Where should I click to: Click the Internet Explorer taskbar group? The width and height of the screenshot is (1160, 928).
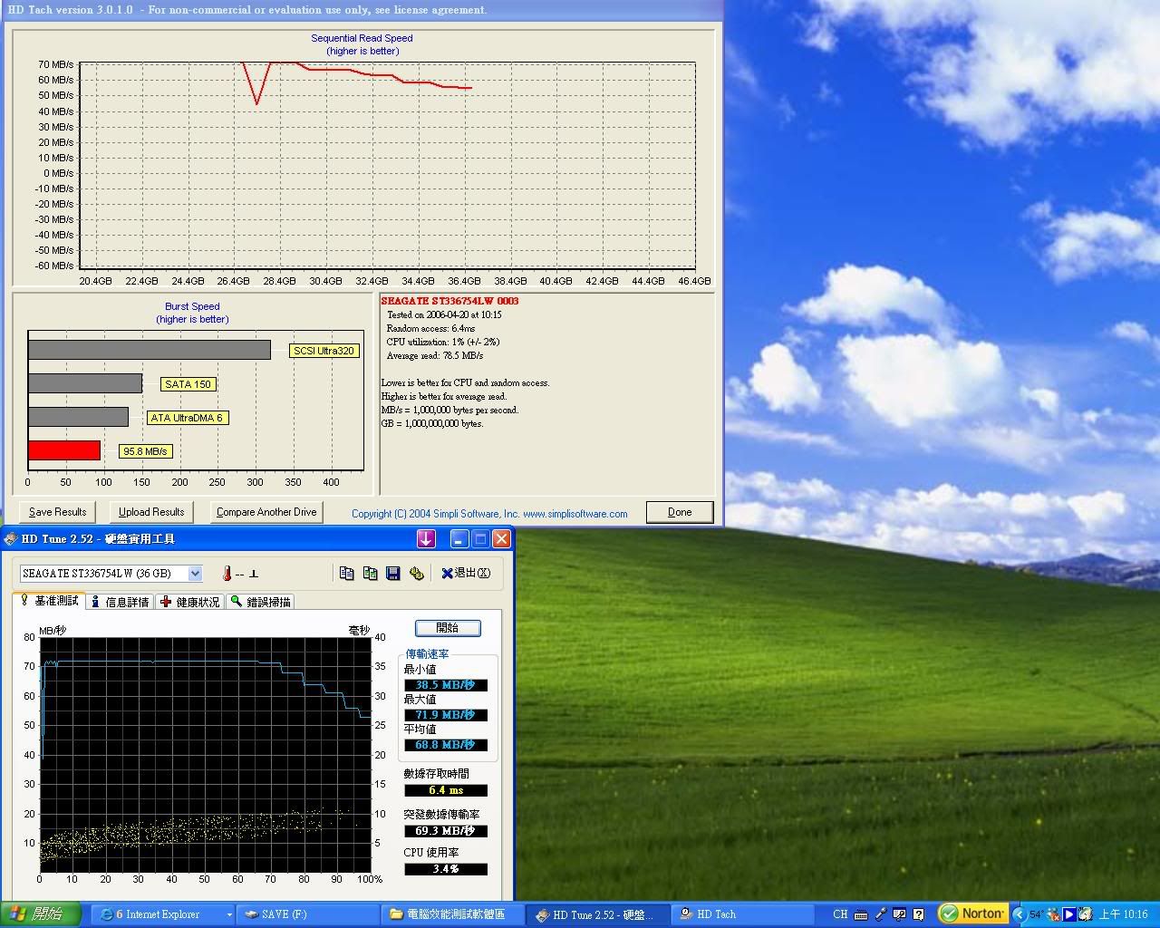click(163, 914)
